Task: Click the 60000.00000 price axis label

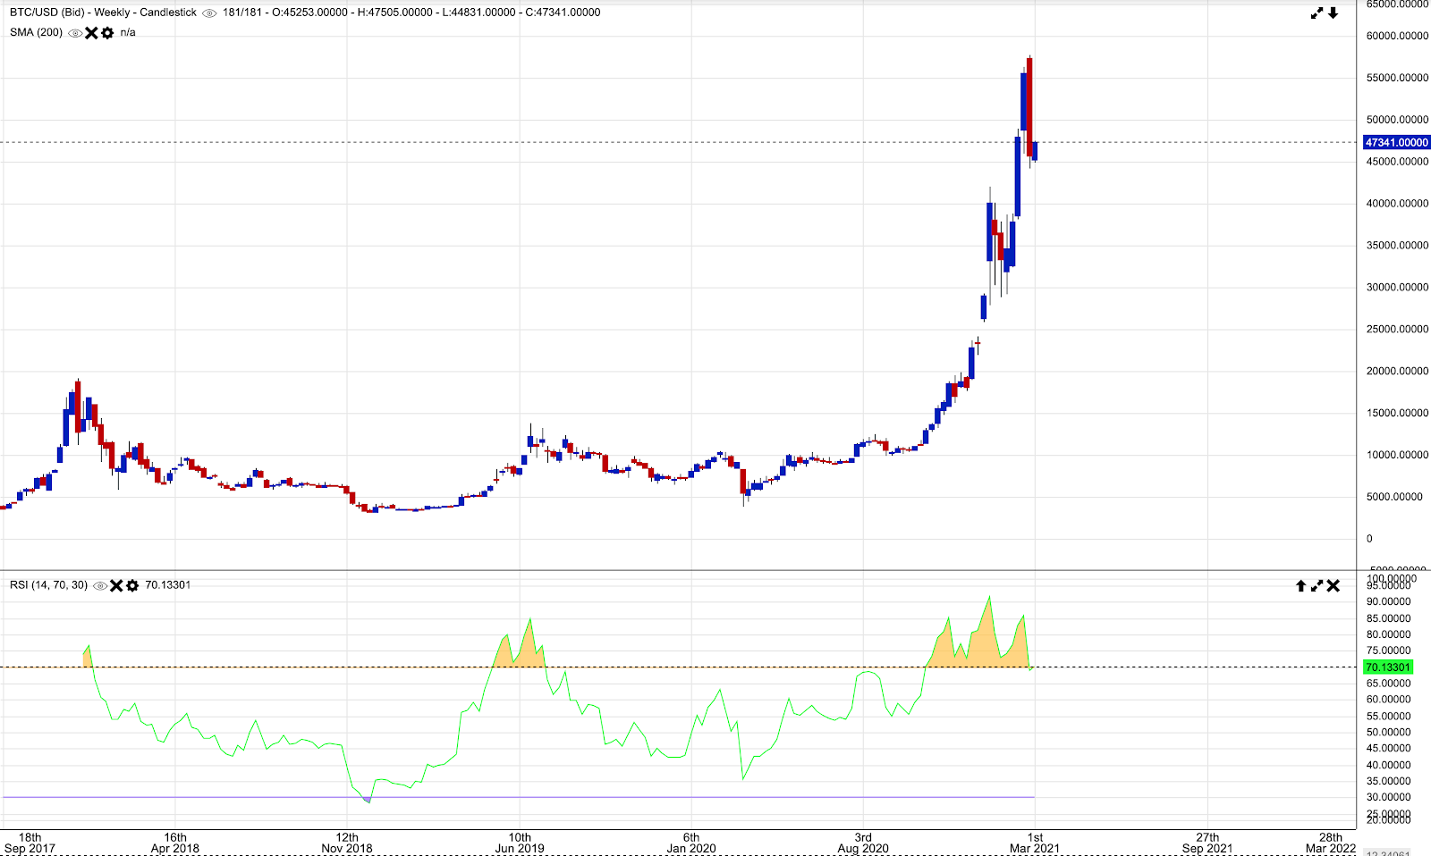Action: click(x=1397, y=36)
